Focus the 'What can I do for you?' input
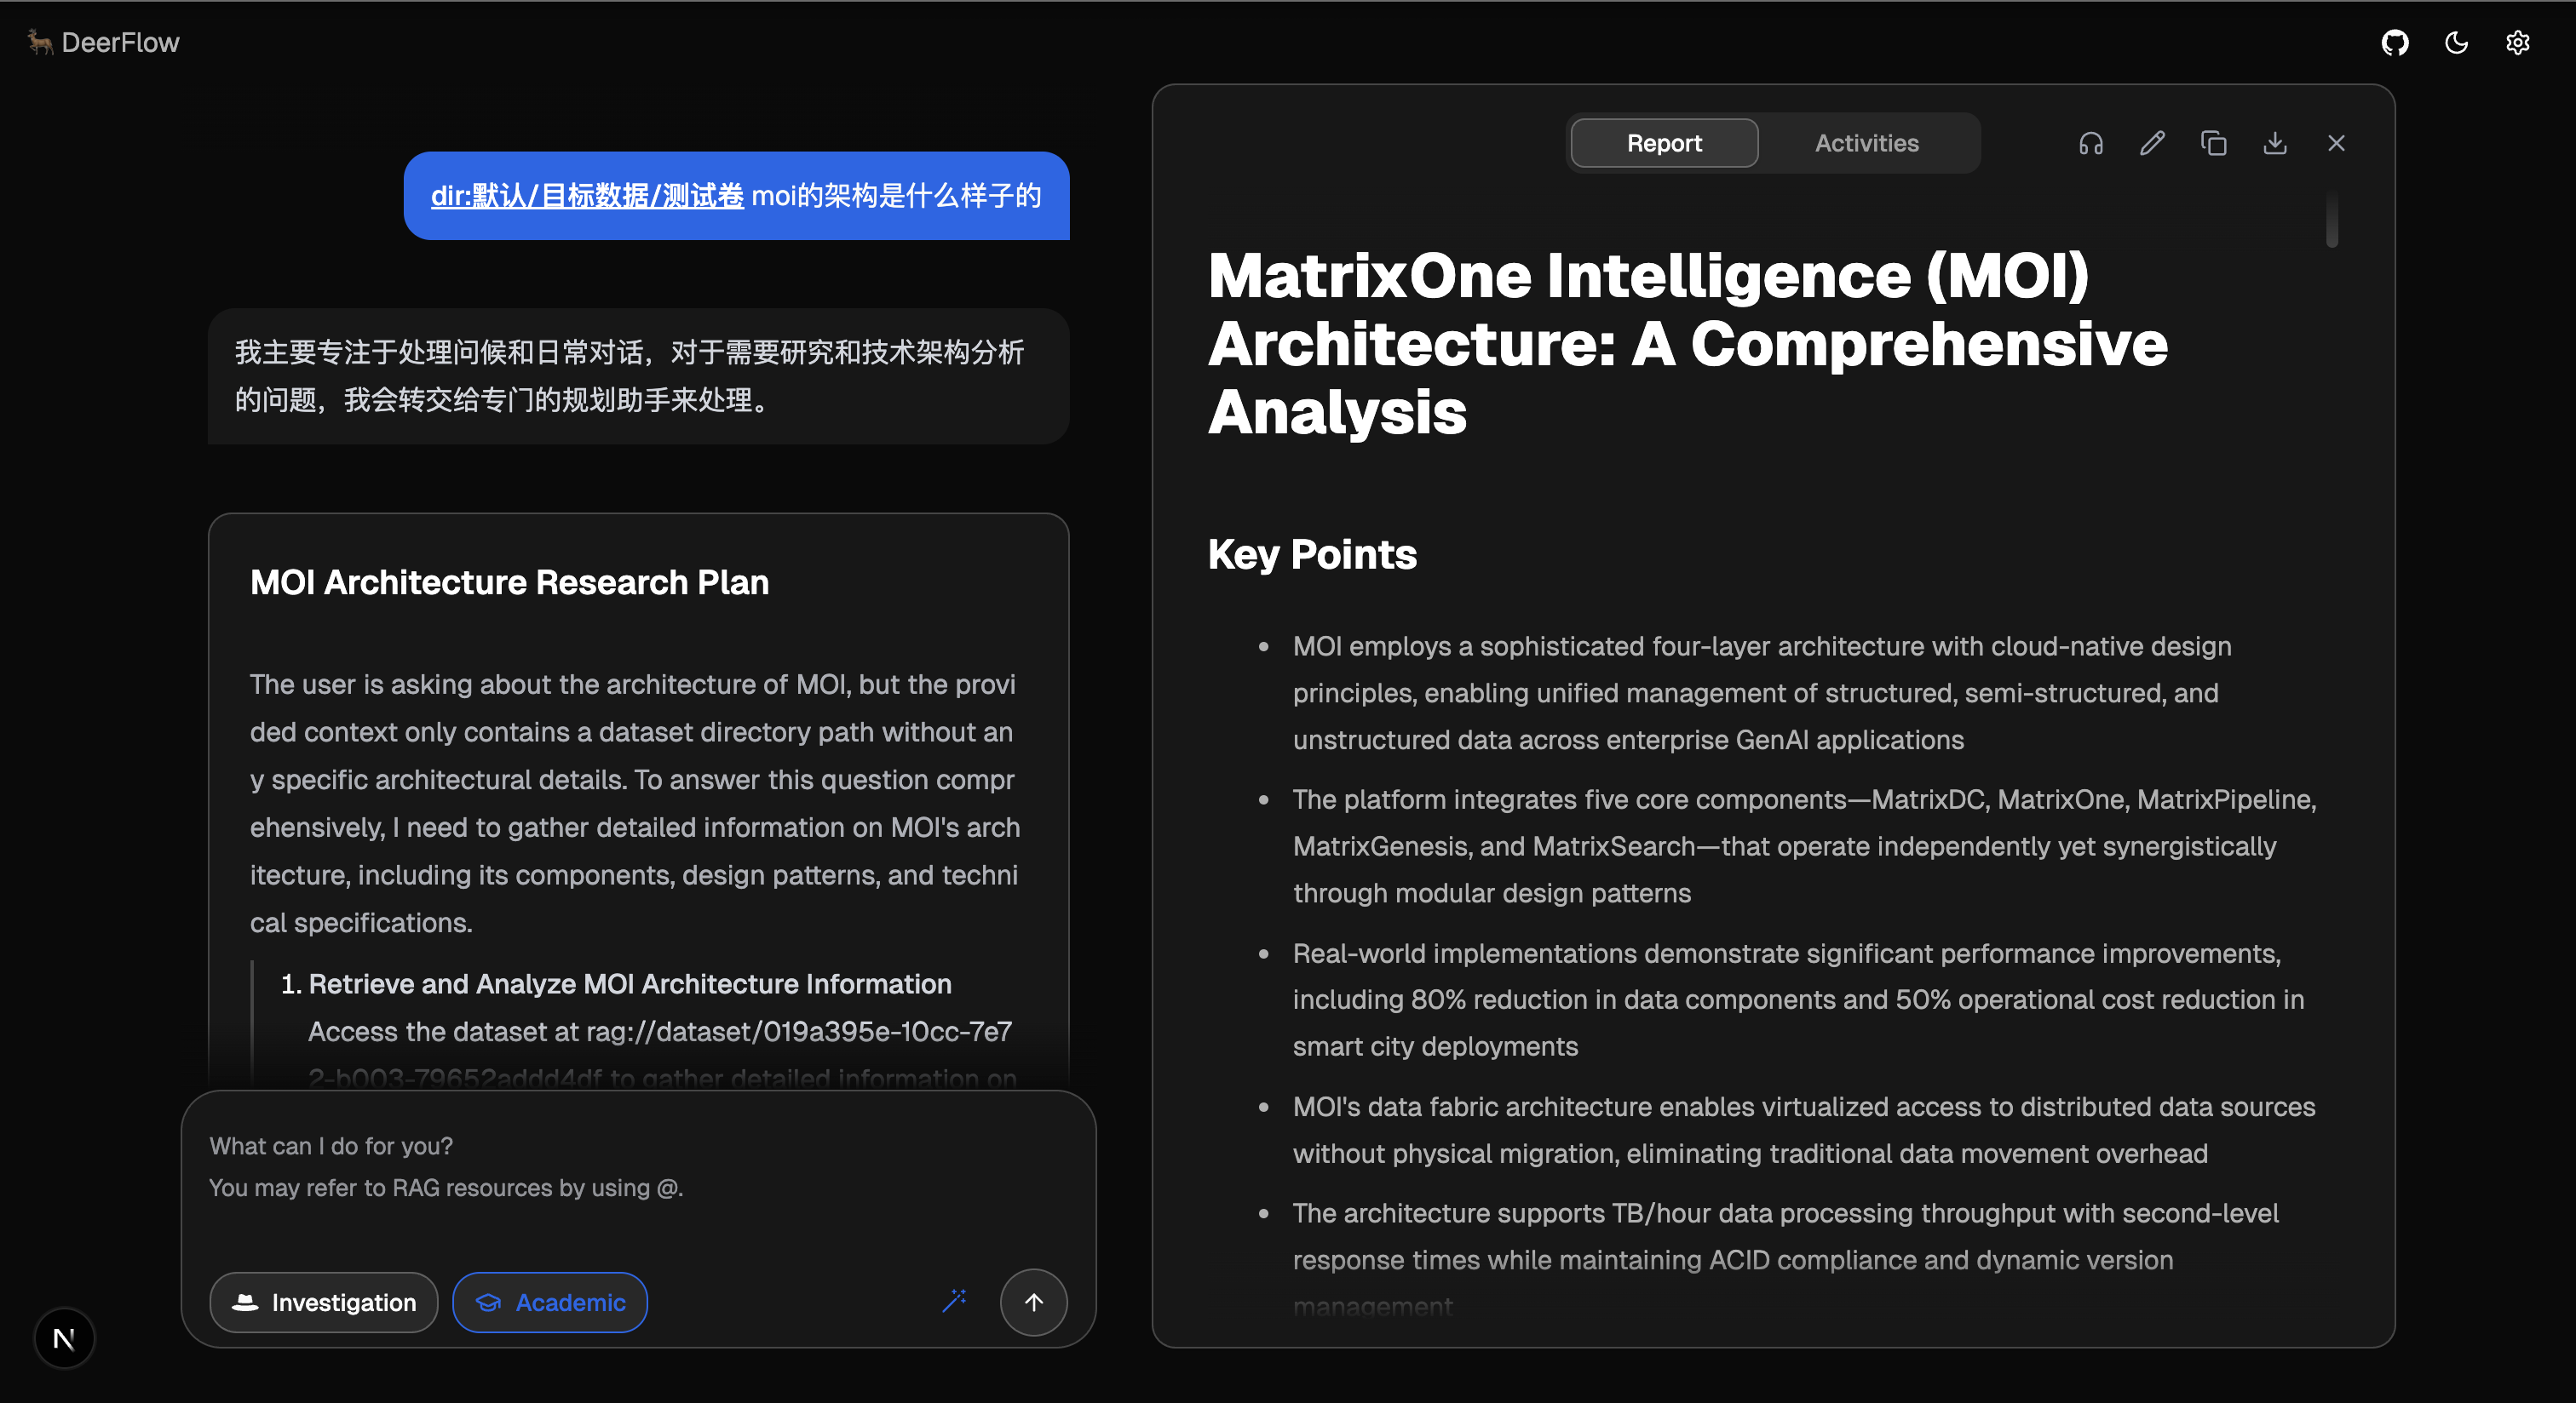The width and height of the screenshot is (2576, 1403). (638, 1167)
